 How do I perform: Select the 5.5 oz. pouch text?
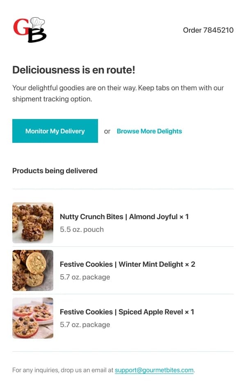click(x=82, y=229)
